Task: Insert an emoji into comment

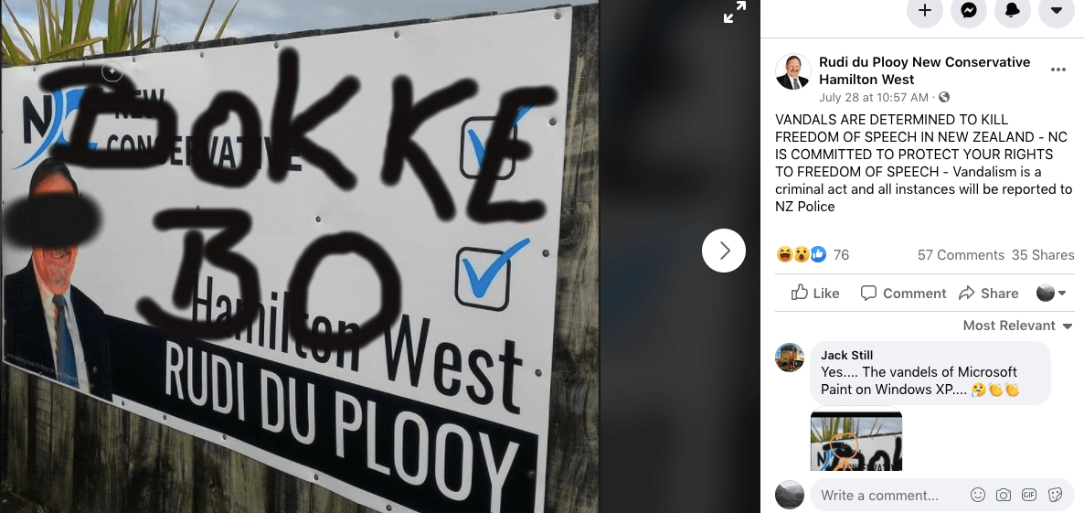Action: (978, 495)
